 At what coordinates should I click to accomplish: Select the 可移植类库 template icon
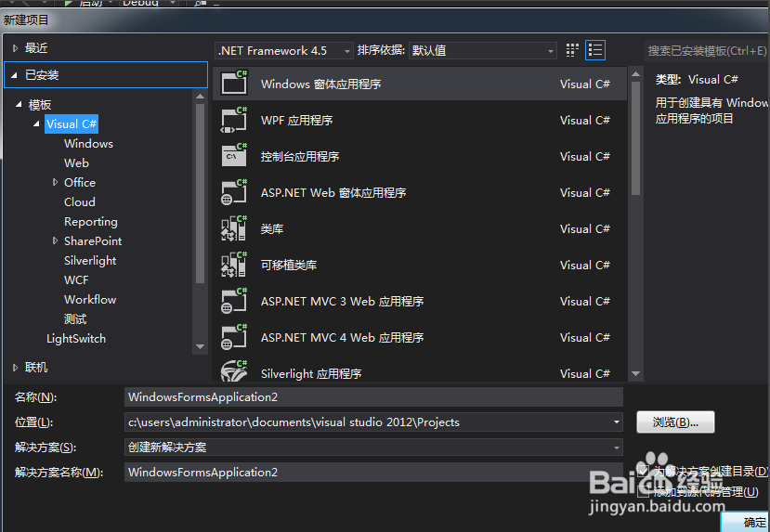pos(234,265)
